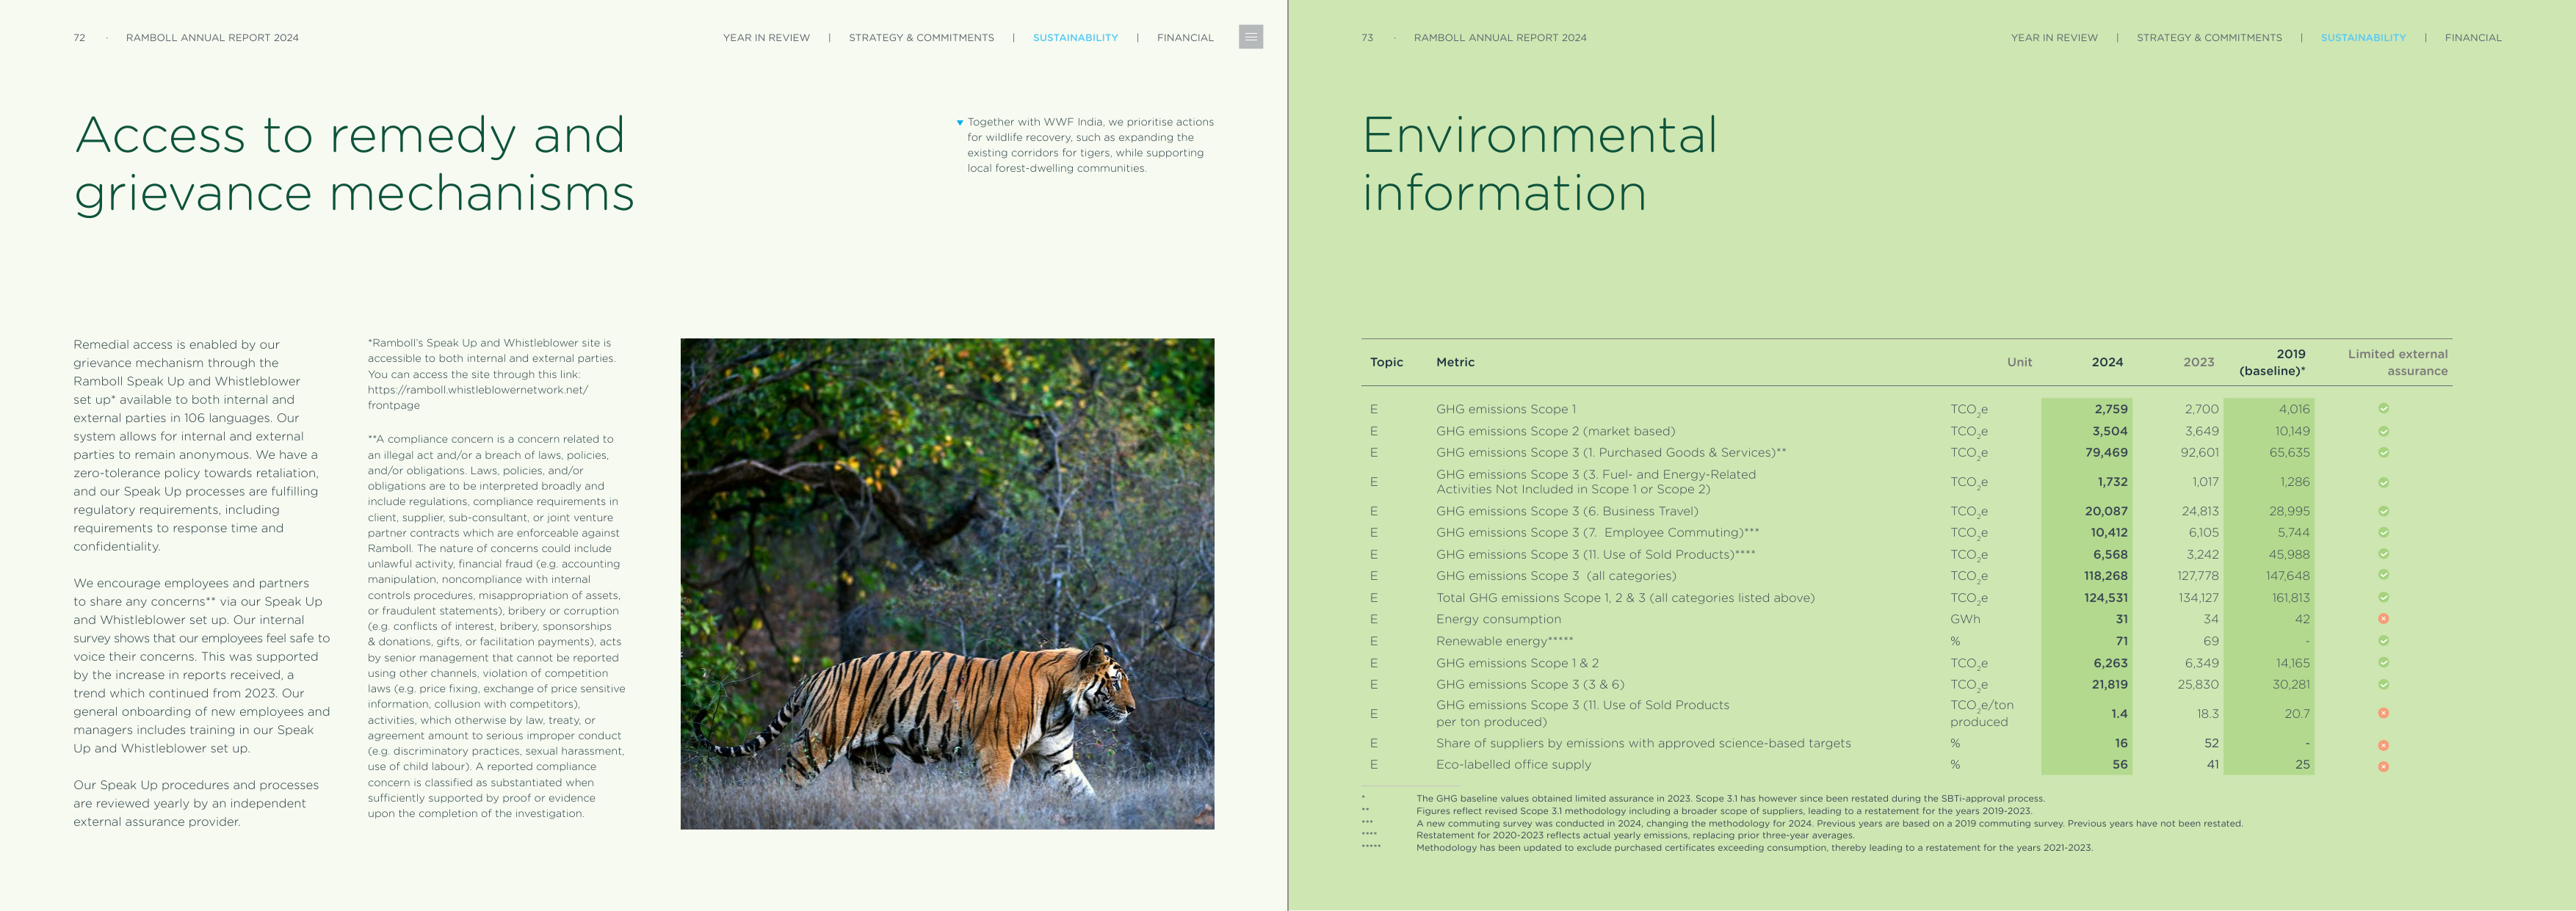Open Strategy & Commitments tab on page 73

point(2209,38)
